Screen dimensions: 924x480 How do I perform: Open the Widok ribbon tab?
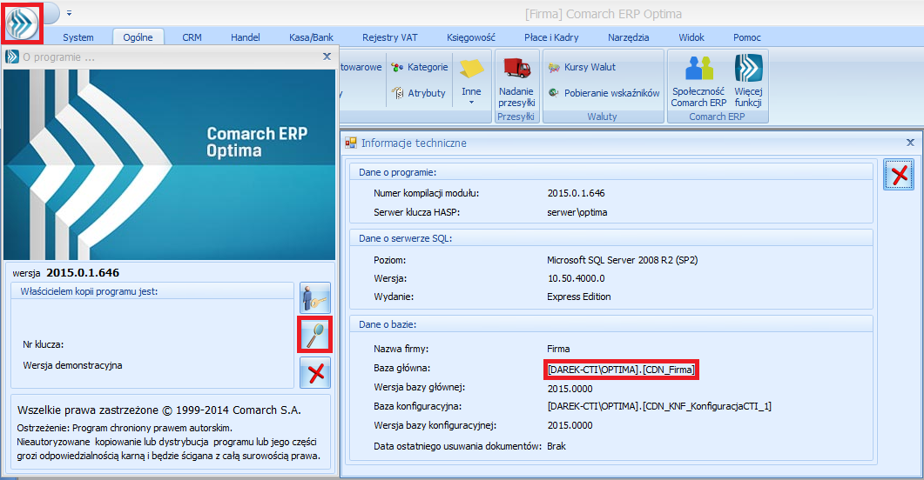pos(691,37)
